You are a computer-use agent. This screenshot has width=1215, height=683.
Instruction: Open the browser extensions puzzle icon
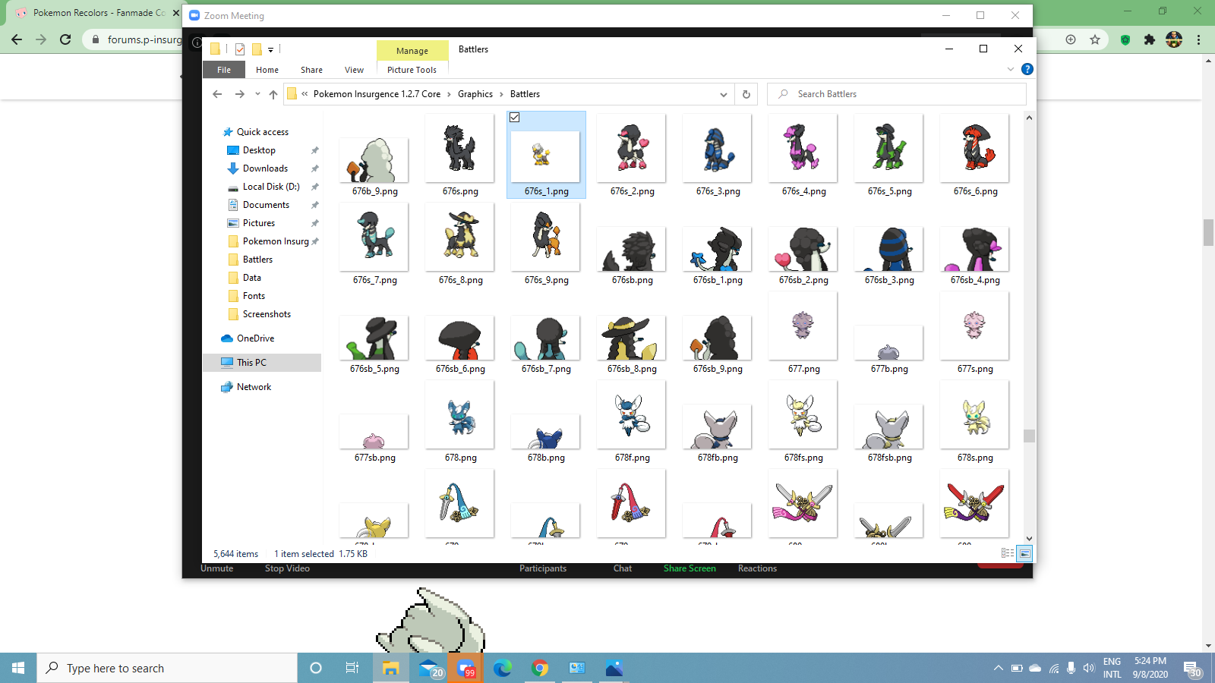(1150, 39)
